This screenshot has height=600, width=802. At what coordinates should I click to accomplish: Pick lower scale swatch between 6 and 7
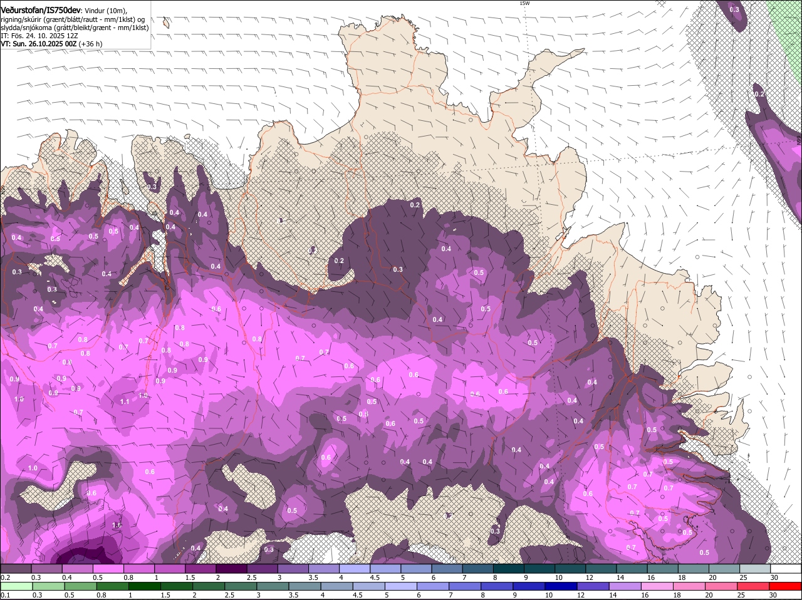(x=432, y=586)
